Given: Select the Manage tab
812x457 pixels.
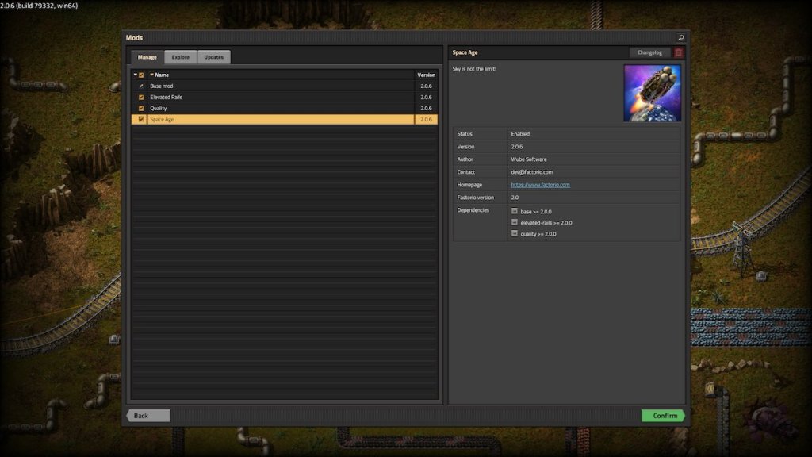Looking at the screenshot, I should pos(146,56).
